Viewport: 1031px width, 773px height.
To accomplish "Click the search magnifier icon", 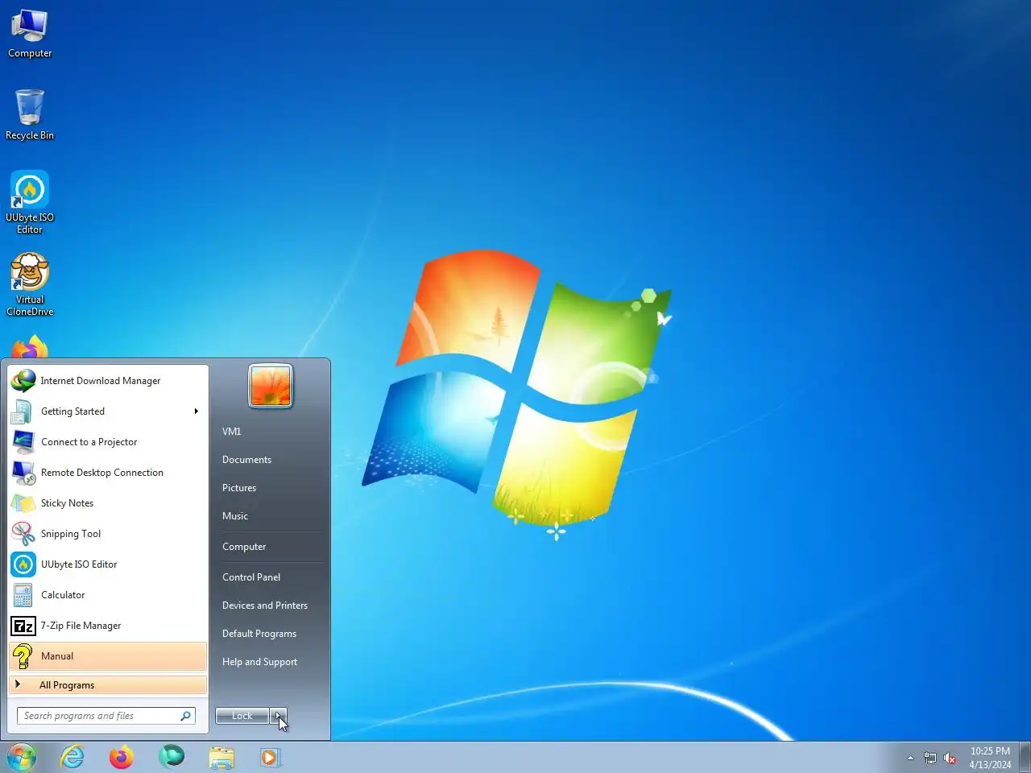I will point(186,716).
